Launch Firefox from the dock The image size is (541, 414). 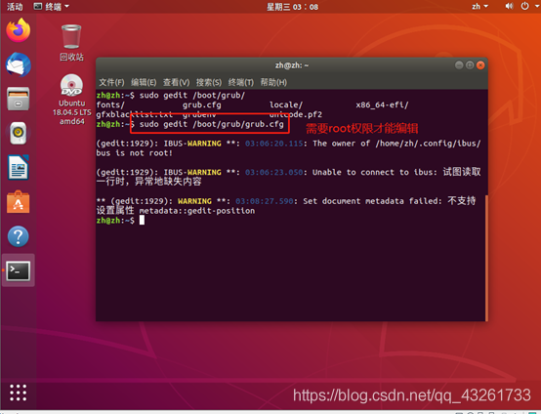pyautogui.click(x=19, y=30)
